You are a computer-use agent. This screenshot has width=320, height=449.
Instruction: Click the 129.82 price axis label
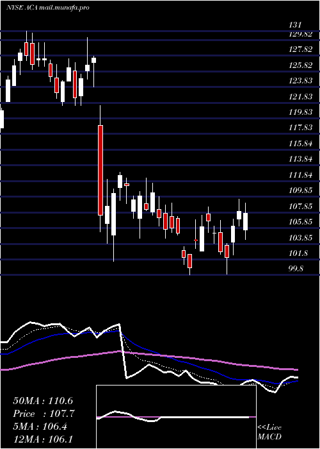click(x=300, y=34)
